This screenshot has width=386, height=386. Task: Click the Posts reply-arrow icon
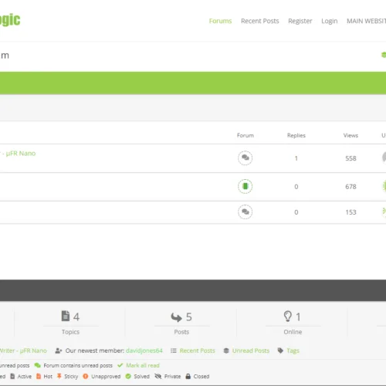[x=177, y=317]
